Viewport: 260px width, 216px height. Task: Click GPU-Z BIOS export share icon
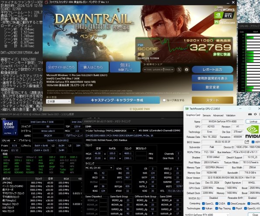(247, 142)
